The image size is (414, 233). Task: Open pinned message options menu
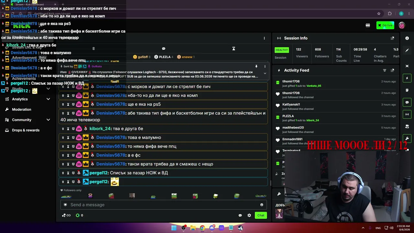pyautogui.click(x=265, y=66)
